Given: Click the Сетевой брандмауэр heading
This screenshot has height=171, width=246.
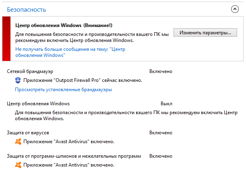Looking at the screenshot, I should point(30,71).
